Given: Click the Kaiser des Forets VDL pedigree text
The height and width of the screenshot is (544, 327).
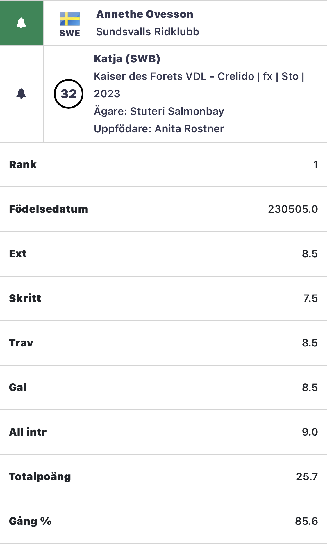Looking at the screenshot, I should tap(150, 76).
